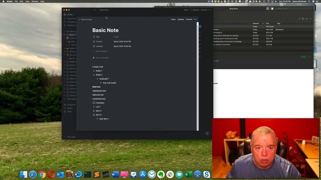Open Tweetbot from the Dock
This screenshot has height=180, width=321.
tap(198, 174)
